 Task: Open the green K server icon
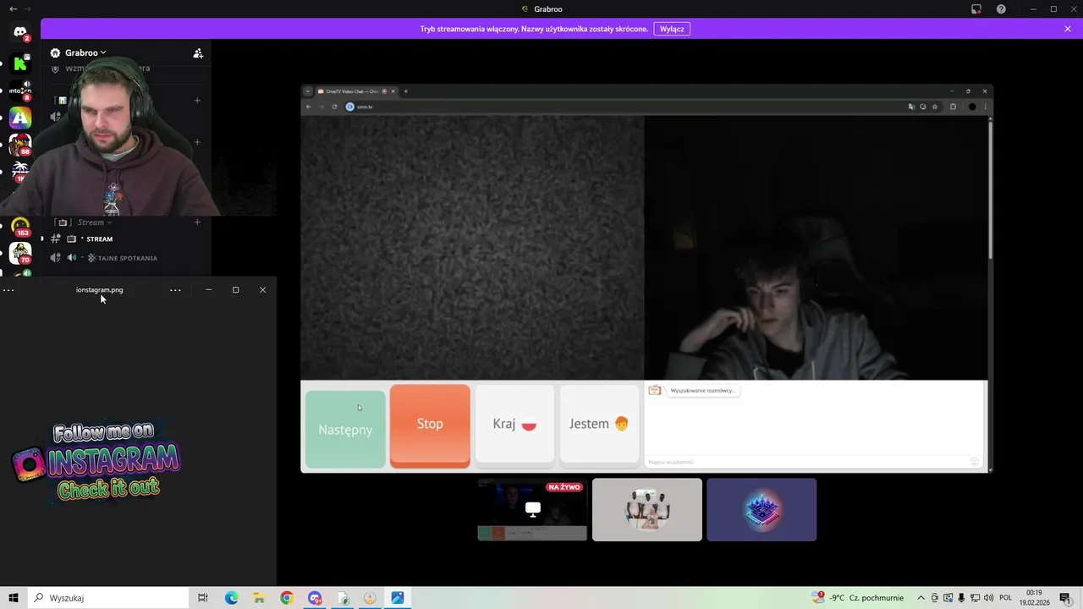(20, 63)
